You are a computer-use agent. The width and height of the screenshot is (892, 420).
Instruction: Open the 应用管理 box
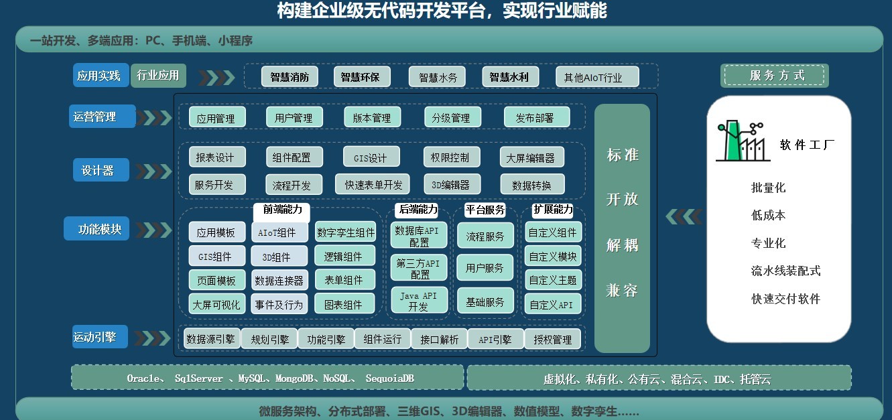click(217, 117)
